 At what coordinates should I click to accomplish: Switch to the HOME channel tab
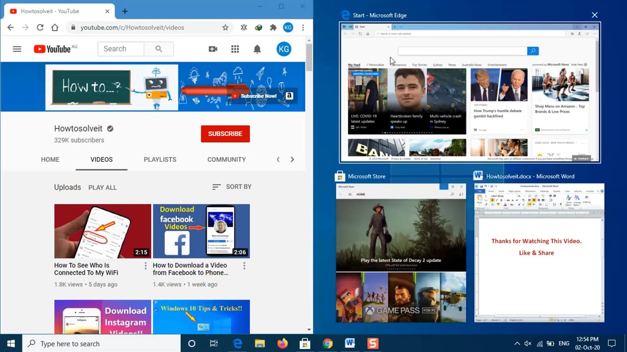(50, 159)
